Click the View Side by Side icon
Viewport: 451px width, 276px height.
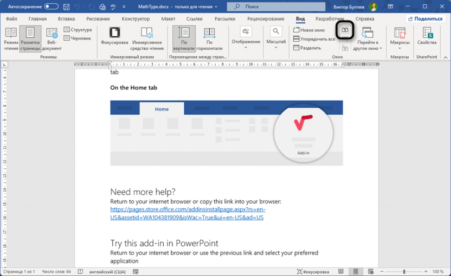click(x=345, y=30)
